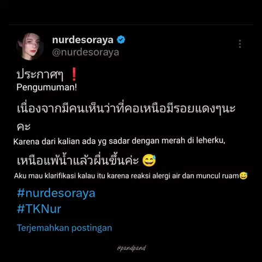Click the red exclamation mark emoji
Viewport: 262px width, 262px height.
click(74, 74)
